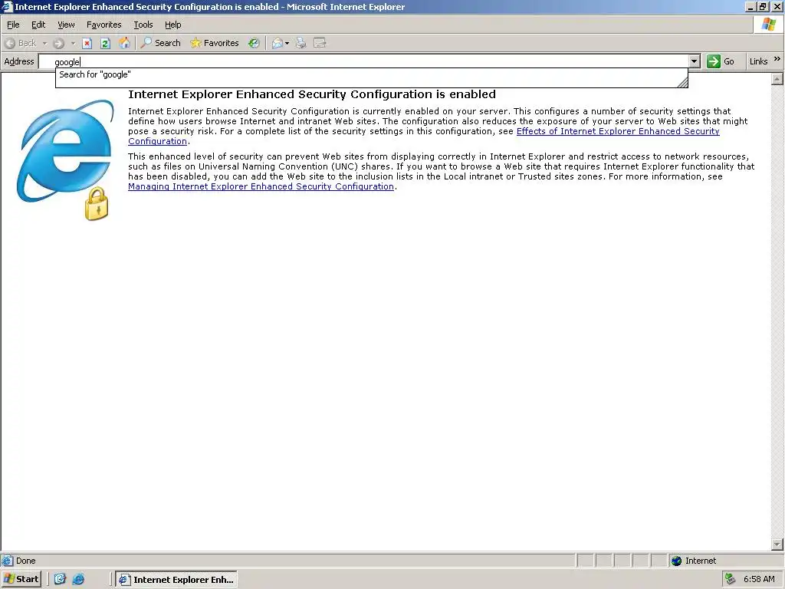Click the resize grip of suggestion dropdown

click(x=682, y=83)
